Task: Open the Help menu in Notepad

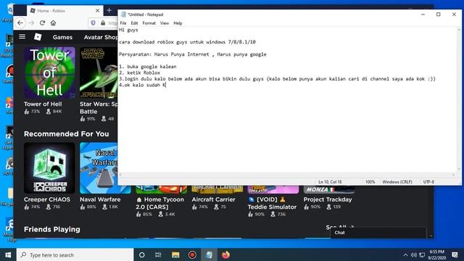Action: tap(178, 23)
